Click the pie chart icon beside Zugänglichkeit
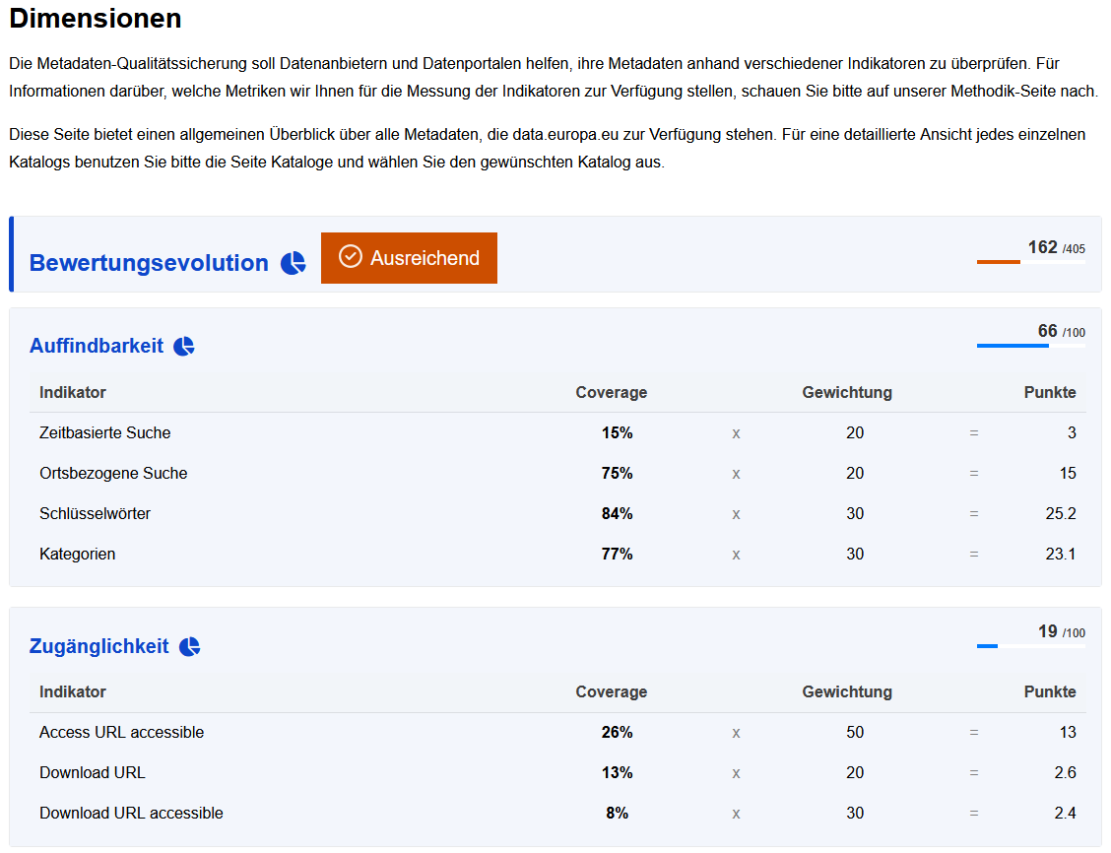 coord(189,646)
